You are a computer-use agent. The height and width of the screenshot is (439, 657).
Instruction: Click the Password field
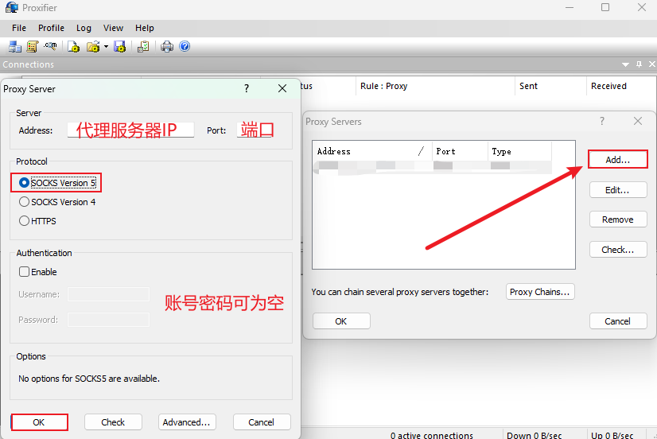[x=108, y=320]
